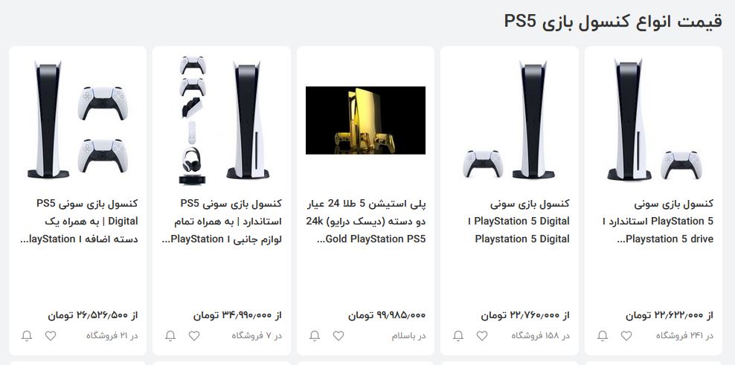This screenshot has width=735, height=365.
Task: Open image of PS5 with two controllers
Action: pos(78,120)
